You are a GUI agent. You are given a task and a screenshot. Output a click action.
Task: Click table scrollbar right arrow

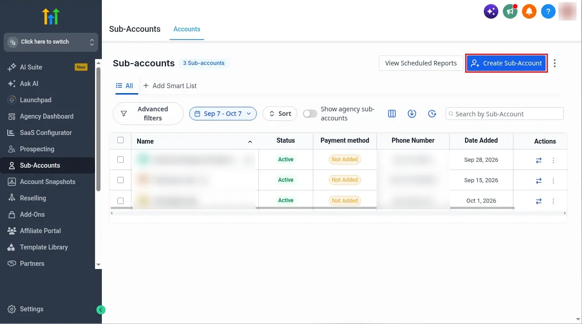click(x=565, y=213)
